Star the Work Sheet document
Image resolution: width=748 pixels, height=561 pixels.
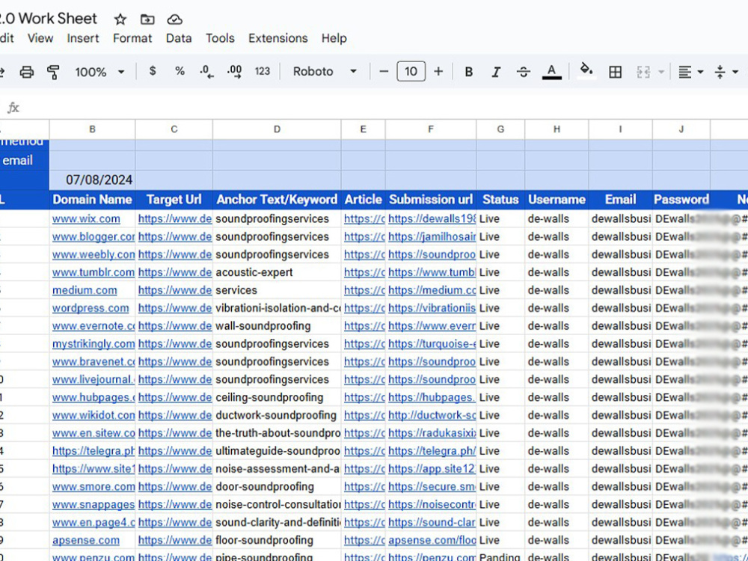point(120,19)
